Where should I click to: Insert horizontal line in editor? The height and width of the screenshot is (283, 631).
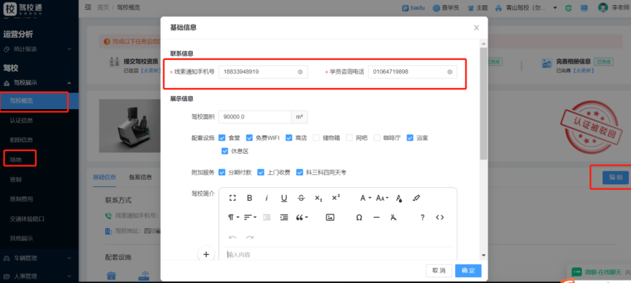[x=377, y=217]
